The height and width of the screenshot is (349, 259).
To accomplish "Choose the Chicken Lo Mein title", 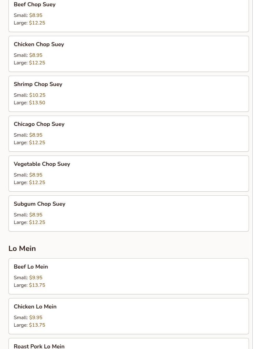I will pyautogui.click(x=35, y=307).
